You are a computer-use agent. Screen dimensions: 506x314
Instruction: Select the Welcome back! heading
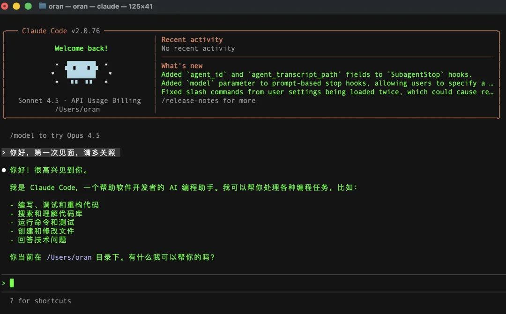tap(81, 48)
